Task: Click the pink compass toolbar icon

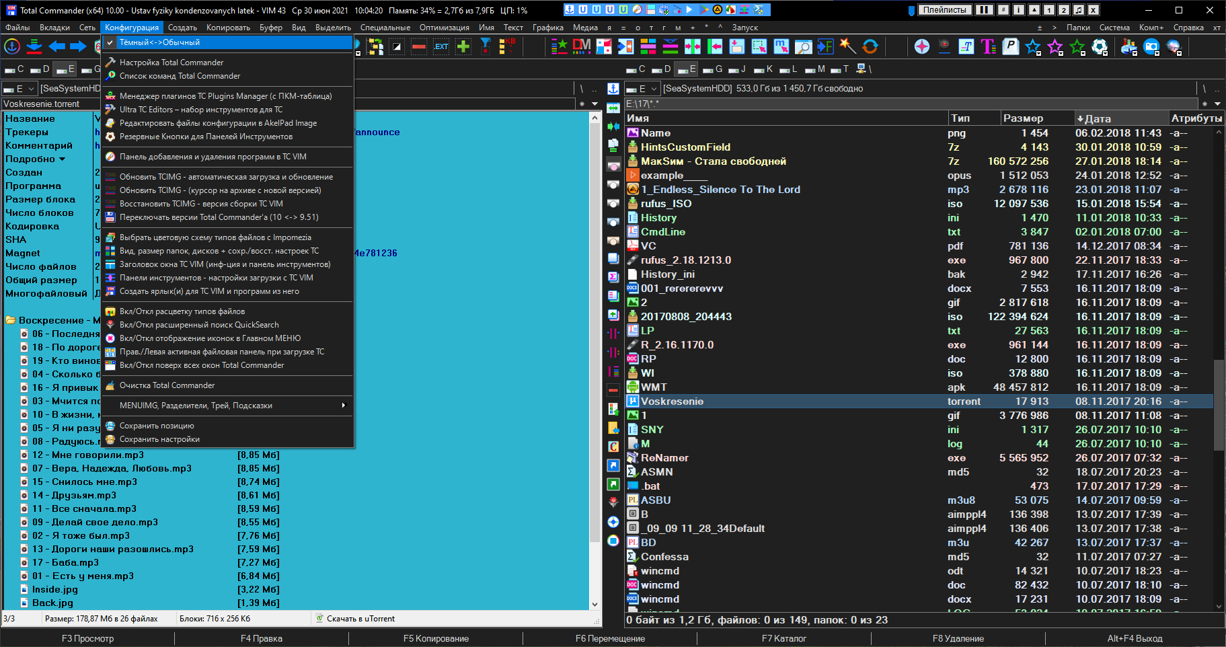Action: tap(922, 46)
